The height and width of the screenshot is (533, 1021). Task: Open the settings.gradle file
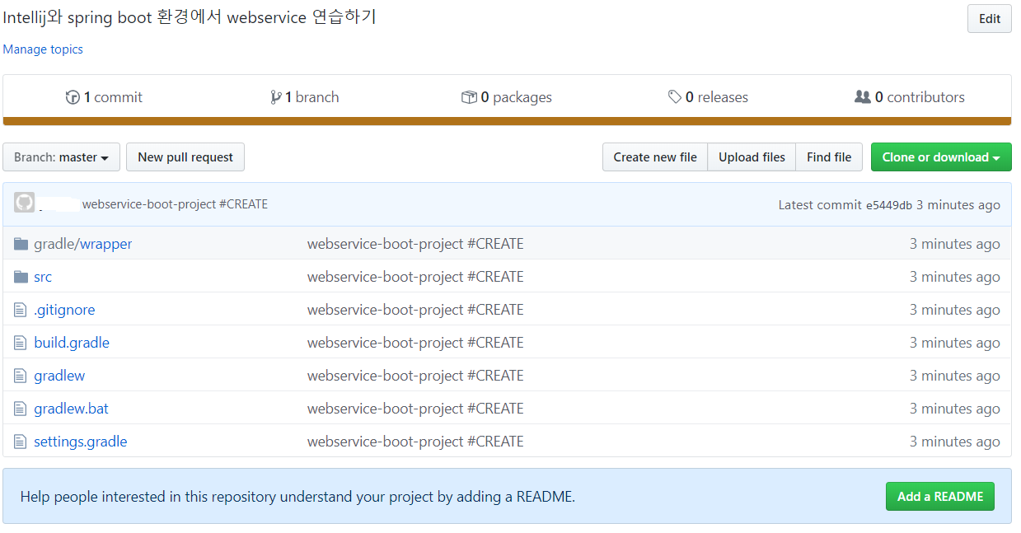[x=81, y=442]
